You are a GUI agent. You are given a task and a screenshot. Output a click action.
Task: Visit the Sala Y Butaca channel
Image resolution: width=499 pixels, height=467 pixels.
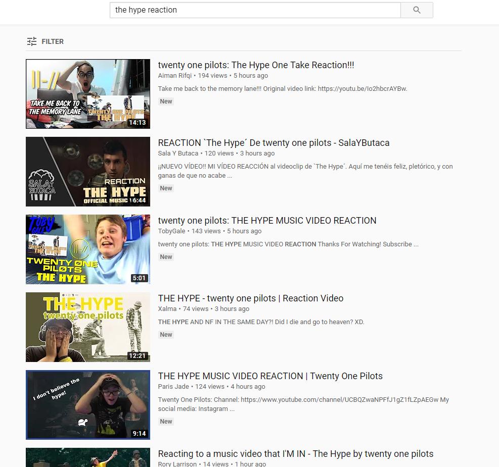click(178, 153)
